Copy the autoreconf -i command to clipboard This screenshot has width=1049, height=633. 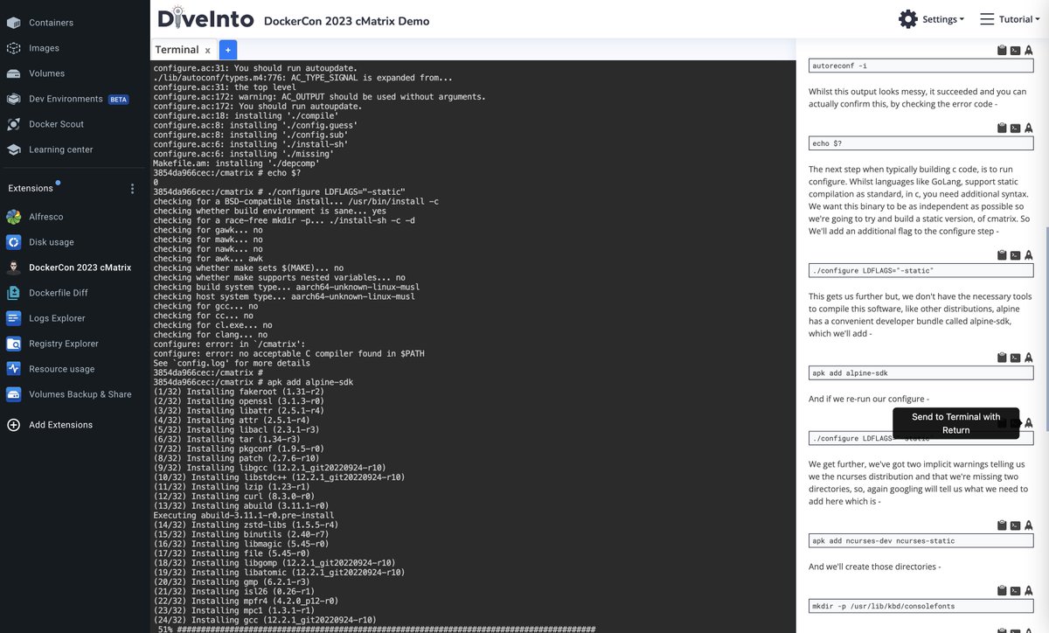[1002, 51]
